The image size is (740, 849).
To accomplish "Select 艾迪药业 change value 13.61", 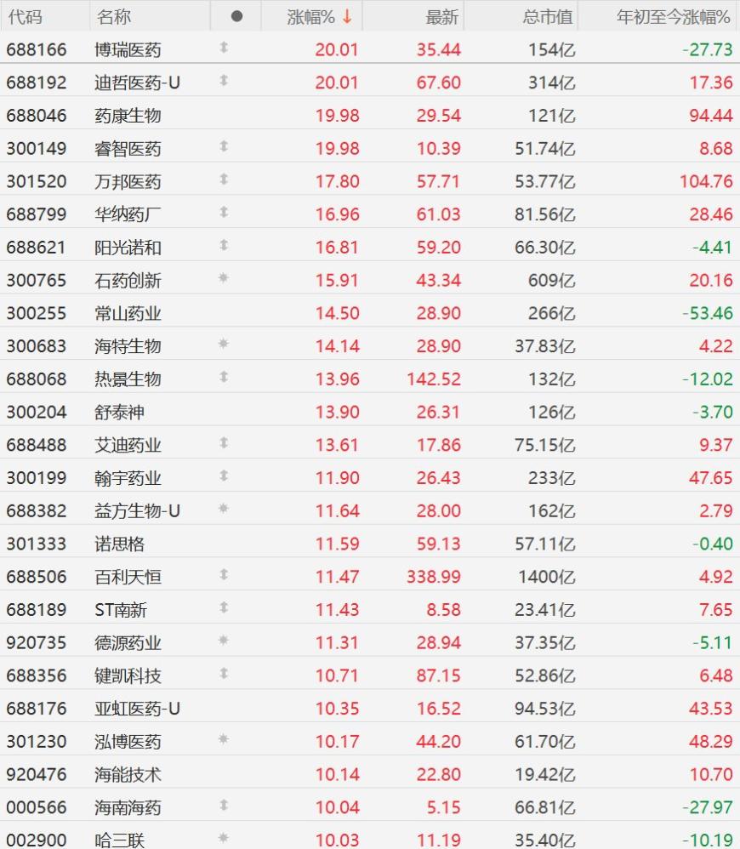I will pyautogui.click(x=337, y=445).
